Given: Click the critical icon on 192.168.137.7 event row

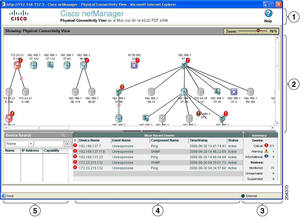Looking at the screenshot, I should click(75, 146).
